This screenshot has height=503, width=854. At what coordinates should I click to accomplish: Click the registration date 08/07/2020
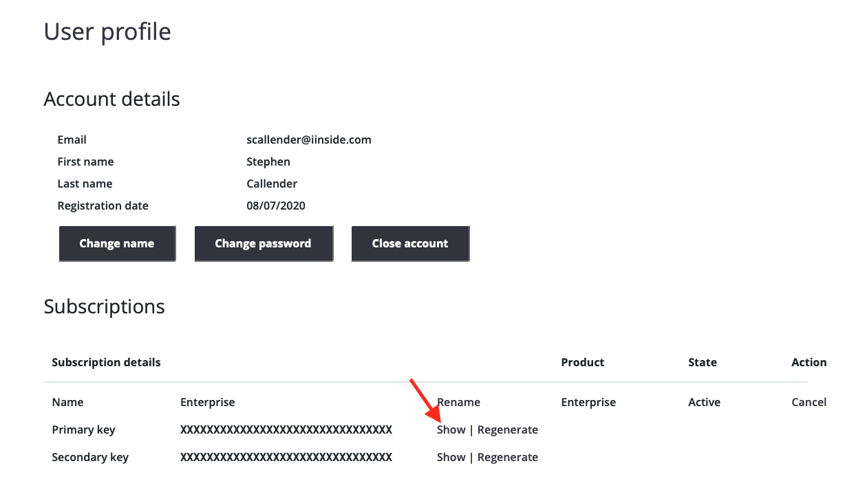coord(276,205)
